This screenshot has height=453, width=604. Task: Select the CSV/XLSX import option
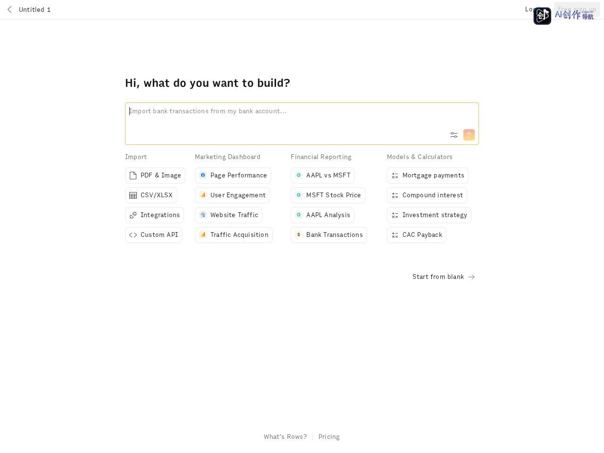pos(151,195)
